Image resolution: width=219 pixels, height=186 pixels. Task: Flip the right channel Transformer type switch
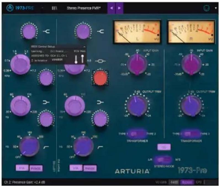(191, 134)
